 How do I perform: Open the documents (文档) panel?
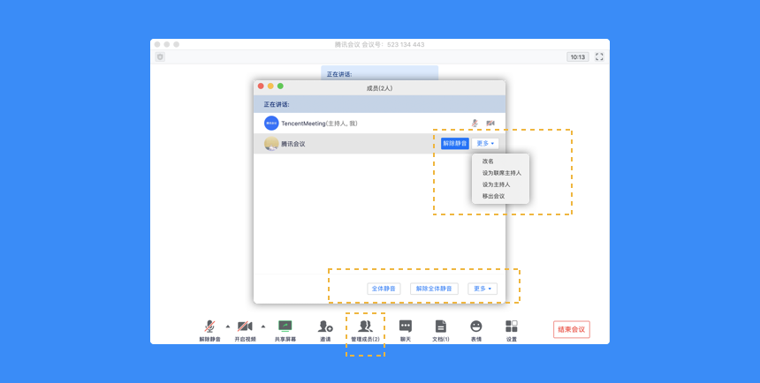[x=441, y=331]
